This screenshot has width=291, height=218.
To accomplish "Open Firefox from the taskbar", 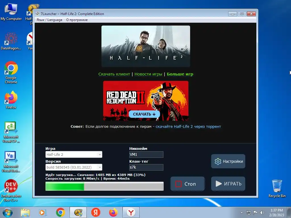I will point(113,213).
